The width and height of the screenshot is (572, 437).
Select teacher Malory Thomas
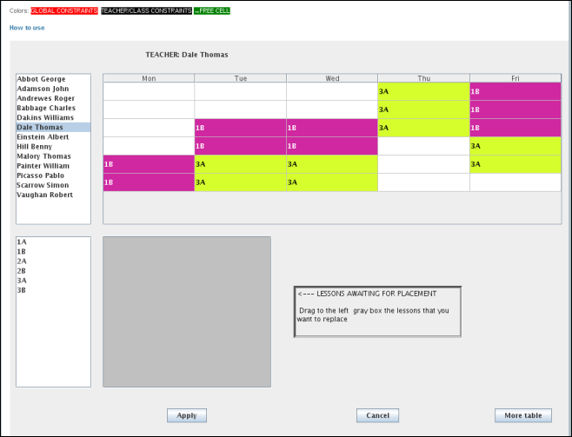point(53,156)
